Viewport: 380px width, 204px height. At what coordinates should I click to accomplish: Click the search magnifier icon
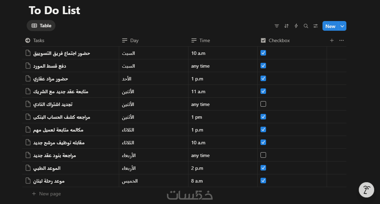(306, 26)
